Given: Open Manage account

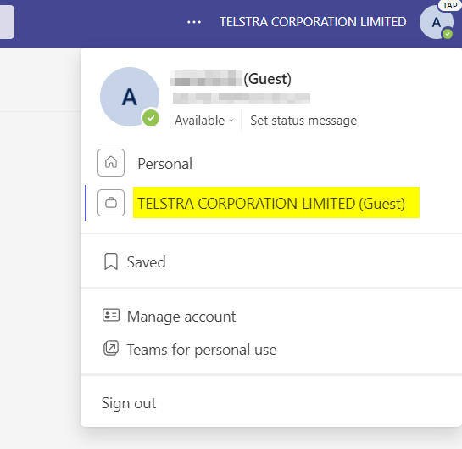Looking at the screenshot, I should (x=181, y=317).
